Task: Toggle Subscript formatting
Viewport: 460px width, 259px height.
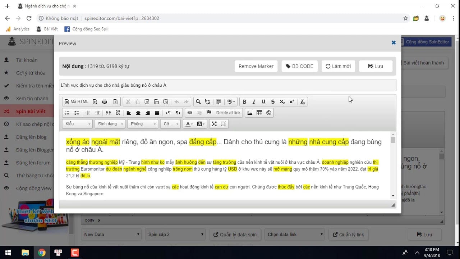Action: click(282, 102)
